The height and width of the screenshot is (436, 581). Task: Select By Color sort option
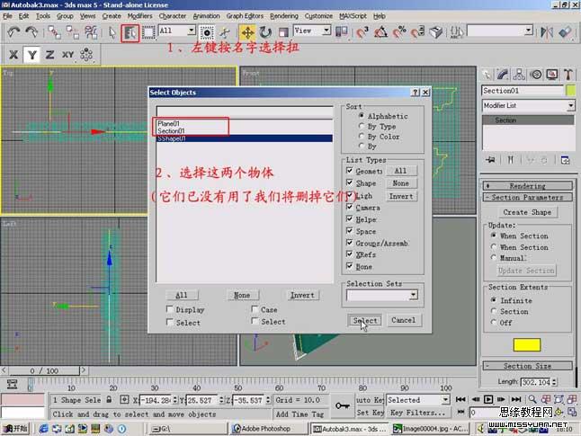362,137
